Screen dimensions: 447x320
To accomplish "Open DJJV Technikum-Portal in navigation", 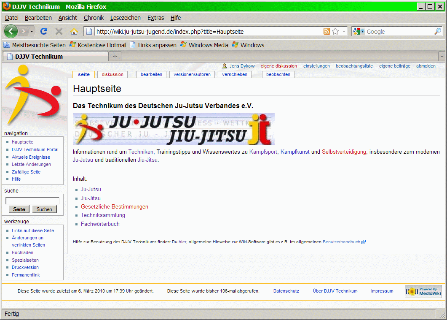I will [35, 149].
